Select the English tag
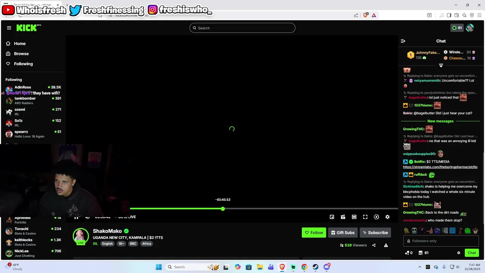The height and width of the screenshot is (273, 485). tap(107, 244)
